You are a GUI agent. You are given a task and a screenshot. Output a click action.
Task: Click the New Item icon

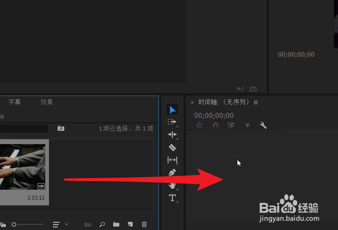(130, 224)
